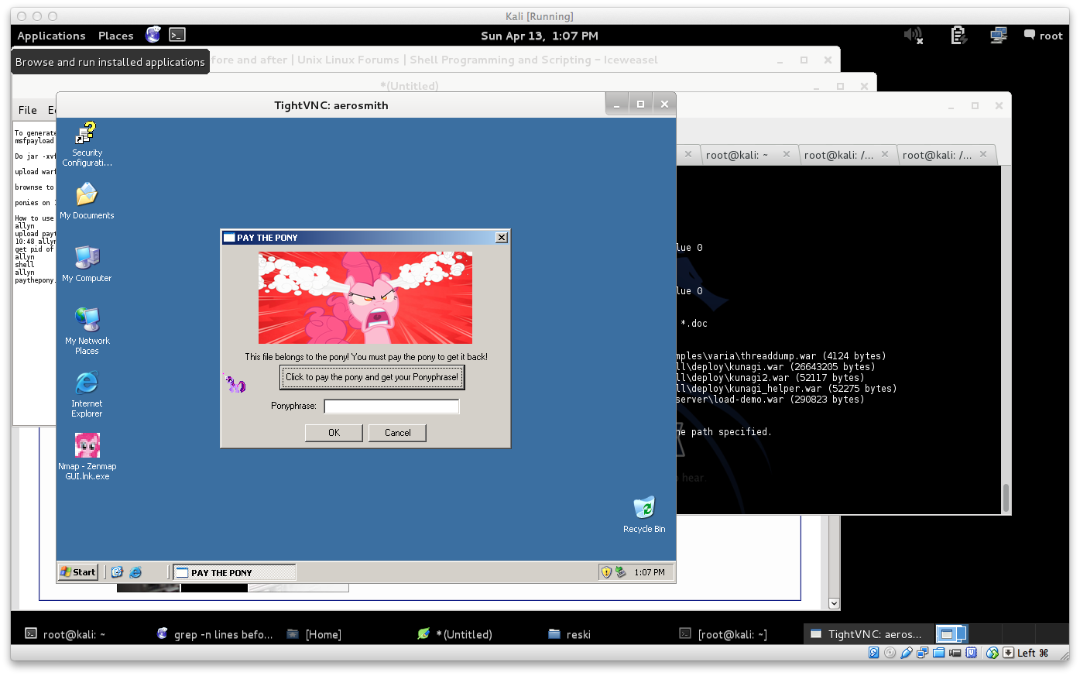
Task: Click the Iceweasel scrollbar down arrow
Action: (x=834, y=603)
